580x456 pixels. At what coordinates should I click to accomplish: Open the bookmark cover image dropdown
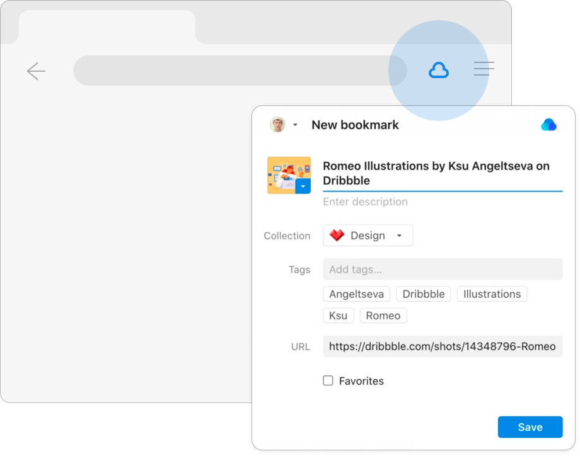coord(303,186)
